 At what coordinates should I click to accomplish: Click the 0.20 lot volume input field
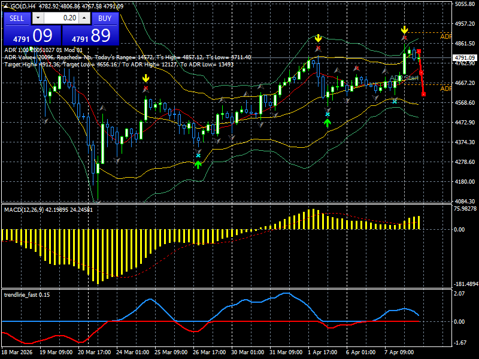(61, 18)
